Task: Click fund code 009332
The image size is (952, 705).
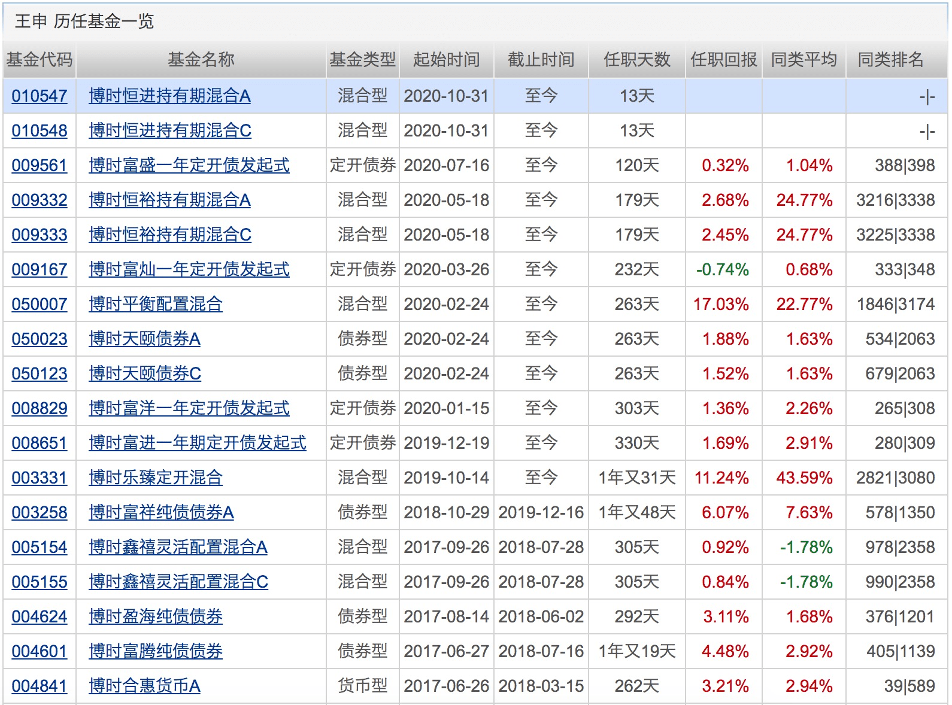Action: pyautogui.click(x=40, y=200)
